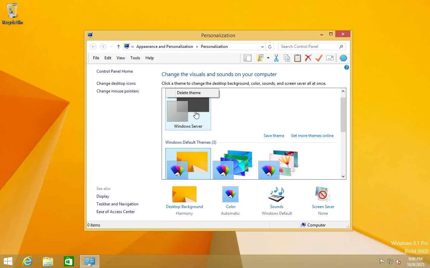Viewport: 430px width, 268px height.
Task: Click the red X Delete icon
Action: point(308,58)
